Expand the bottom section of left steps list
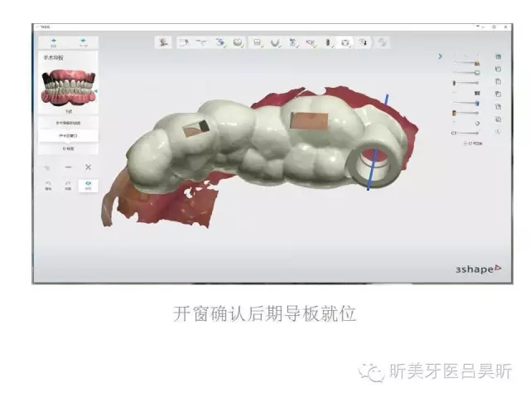This screenshot has height=398, width=530. (x=68, y=148)
